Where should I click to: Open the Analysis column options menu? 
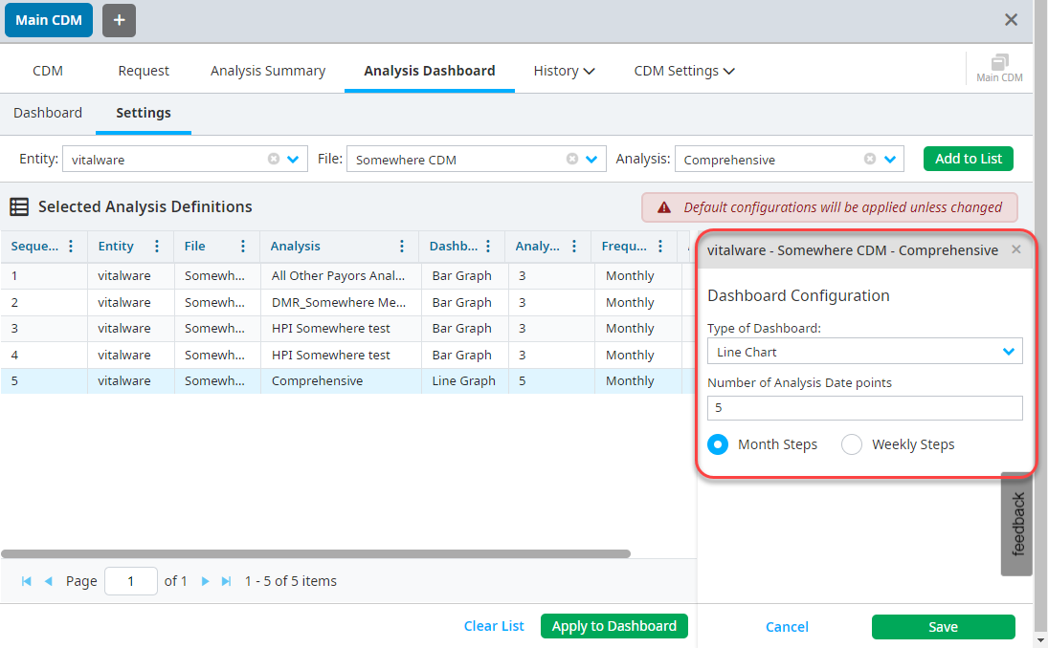tap(402, 247)
